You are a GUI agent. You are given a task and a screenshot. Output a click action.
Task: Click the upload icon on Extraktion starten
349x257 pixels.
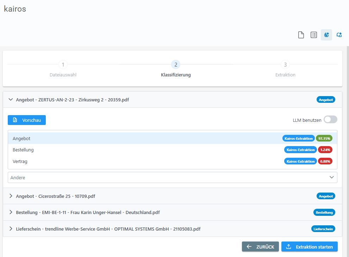click(x=289, y=247)
